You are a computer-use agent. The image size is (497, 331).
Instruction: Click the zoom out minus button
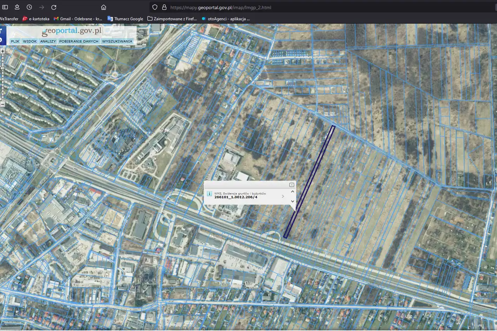click(x=3, y=104)
